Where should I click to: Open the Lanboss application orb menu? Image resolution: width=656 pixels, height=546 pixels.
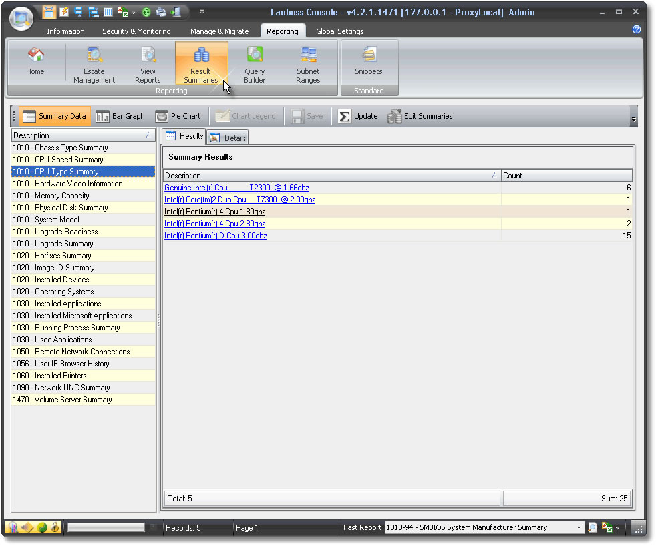(x=21, y=19)
